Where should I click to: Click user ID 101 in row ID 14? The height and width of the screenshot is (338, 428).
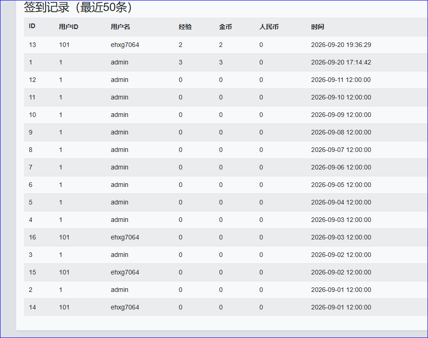64,307
